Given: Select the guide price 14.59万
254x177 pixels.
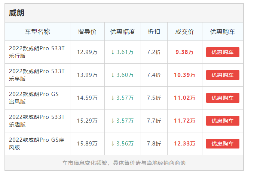Looking at the screenshot, I should (87, 98).
